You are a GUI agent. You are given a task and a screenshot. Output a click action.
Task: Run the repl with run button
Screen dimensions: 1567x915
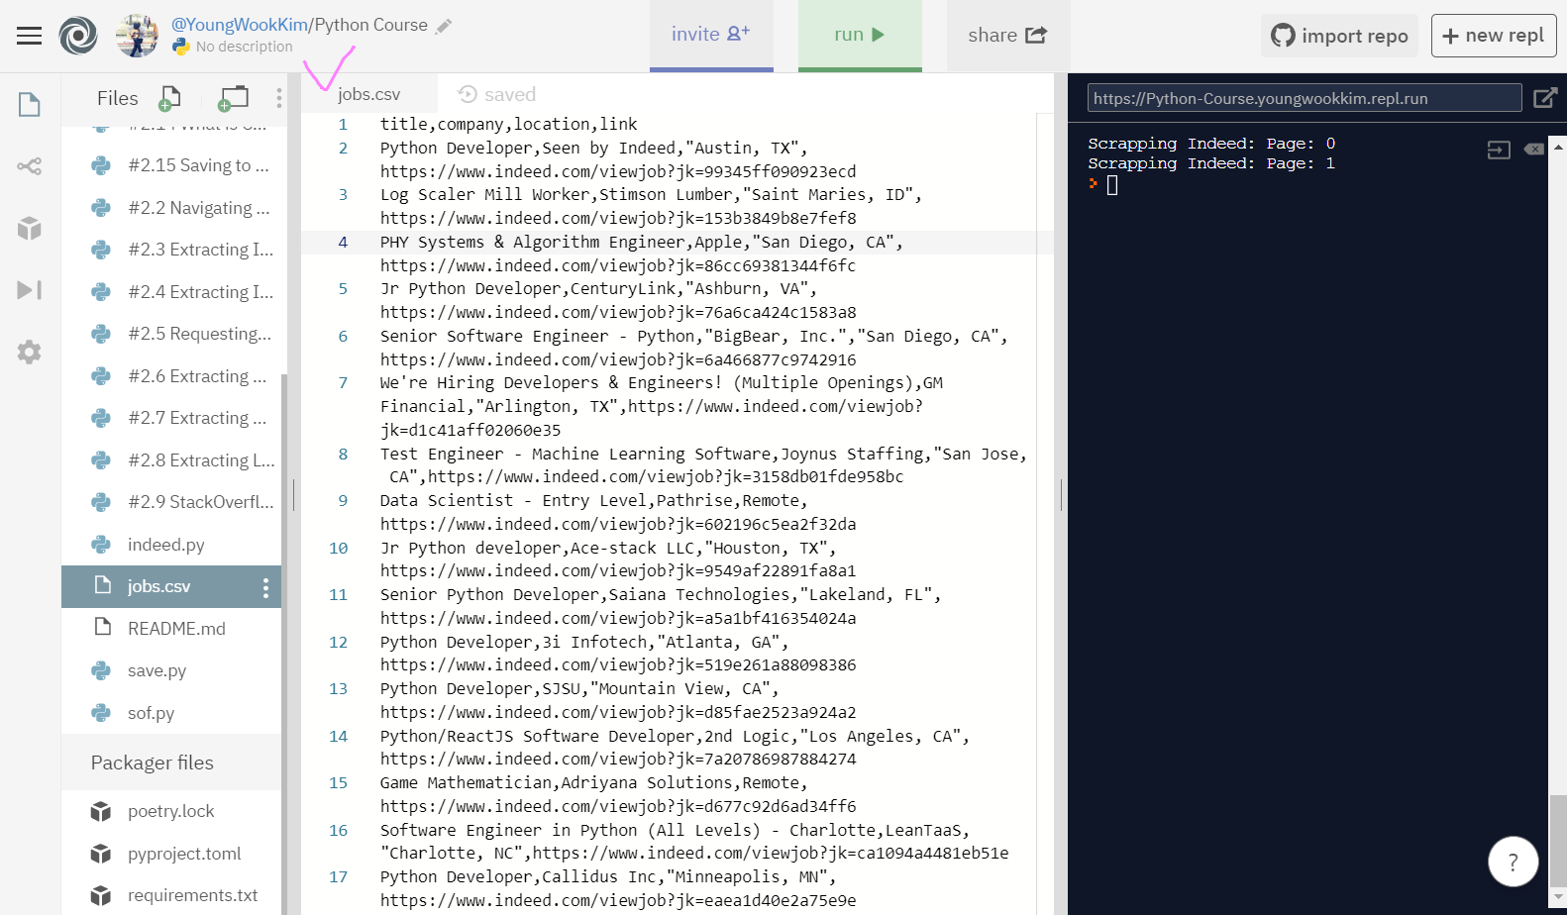pos(860,36)
